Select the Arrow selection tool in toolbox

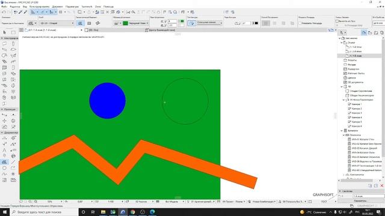4,32
